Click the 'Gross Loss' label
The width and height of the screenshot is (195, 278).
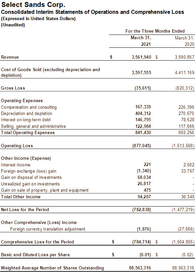tap(13, 88)
